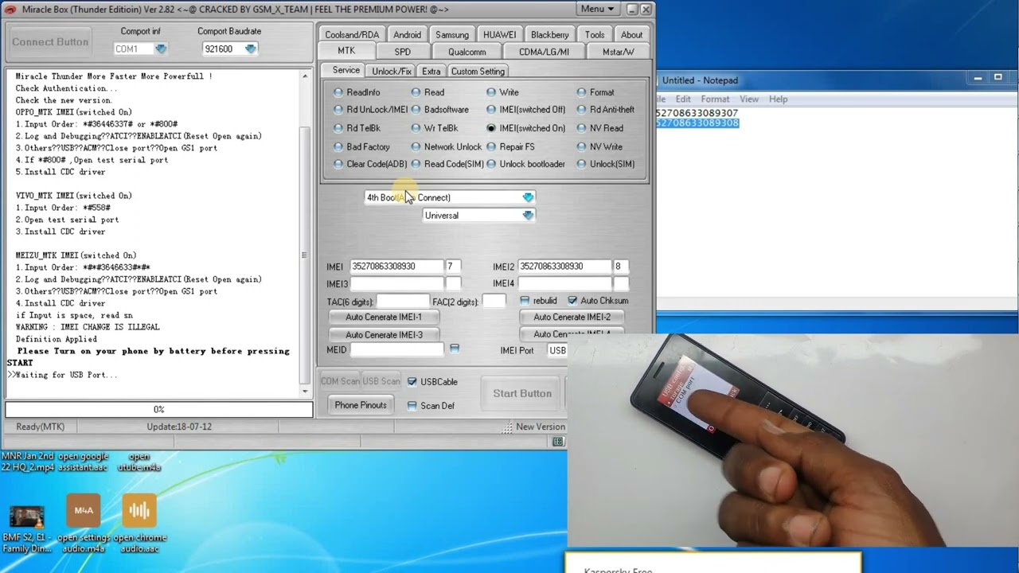Image resolution: width=1019 pixels, height=573 pixels.
Task: Select the Repair FS option
Action: point(490,146)
